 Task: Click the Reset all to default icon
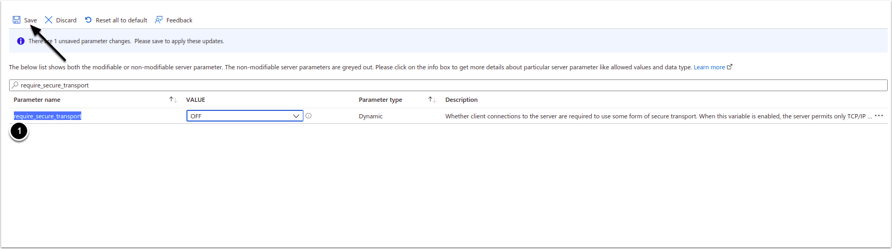coord(88,20)
